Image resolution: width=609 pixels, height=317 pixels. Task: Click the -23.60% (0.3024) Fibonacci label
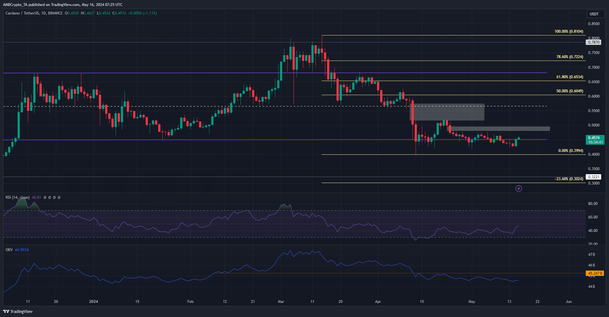click(569, 179)
